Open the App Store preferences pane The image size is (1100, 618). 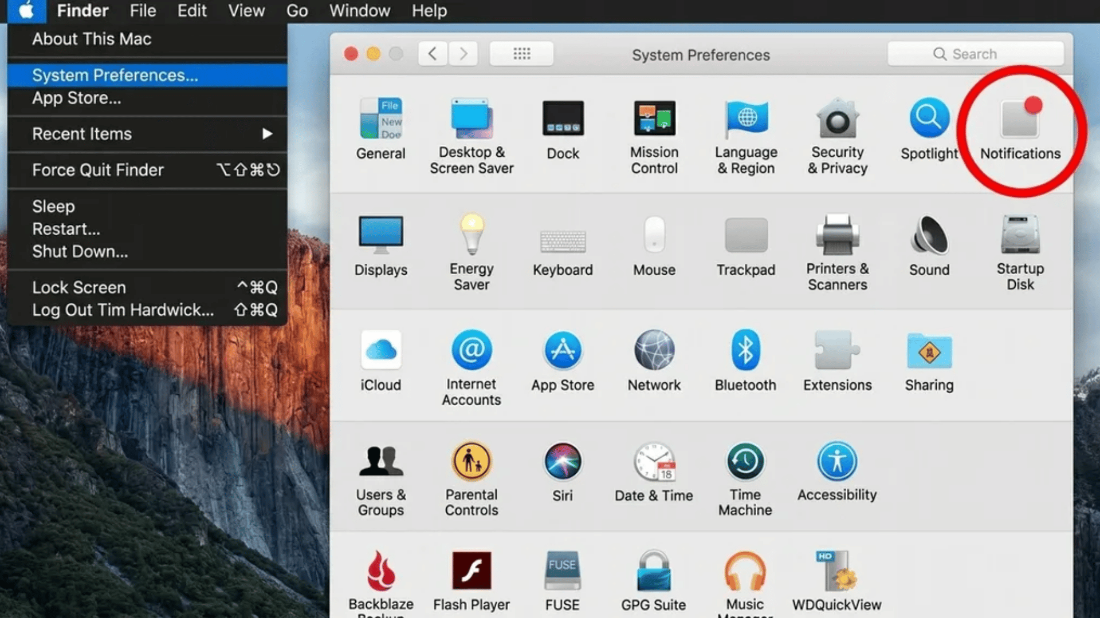563,361
